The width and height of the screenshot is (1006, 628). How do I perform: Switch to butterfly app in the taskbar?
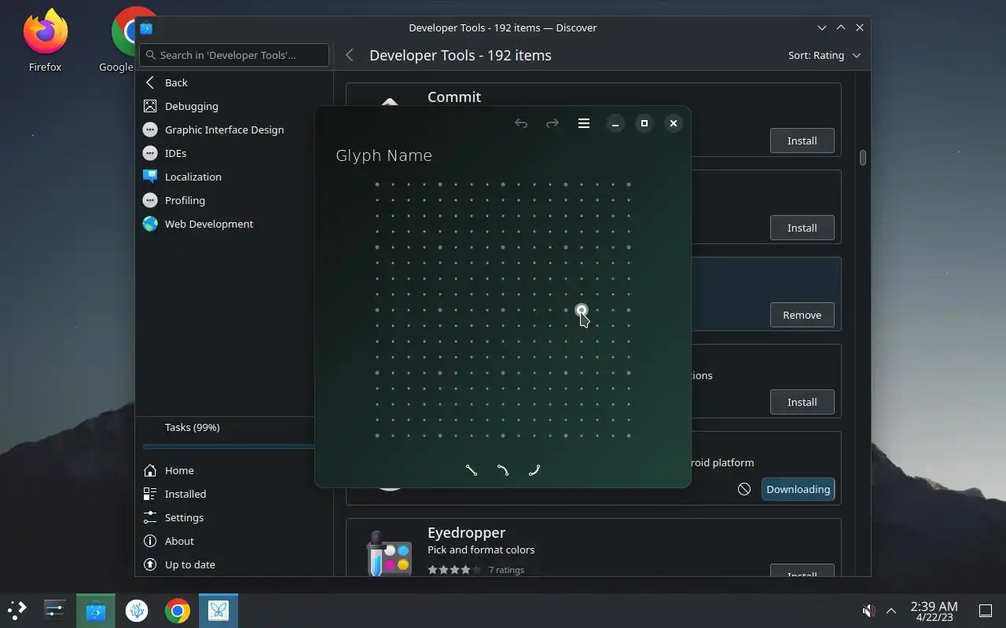(x=218, y=610)
